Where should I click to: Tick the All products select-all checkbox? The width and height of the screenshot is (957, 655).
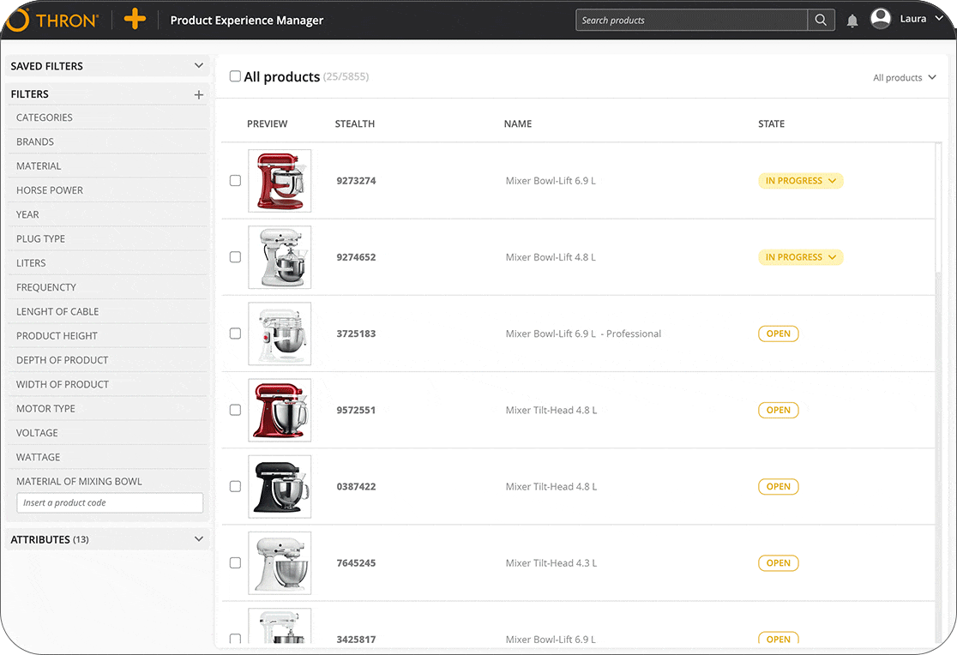pyautogui.click(x=235, y=77)
